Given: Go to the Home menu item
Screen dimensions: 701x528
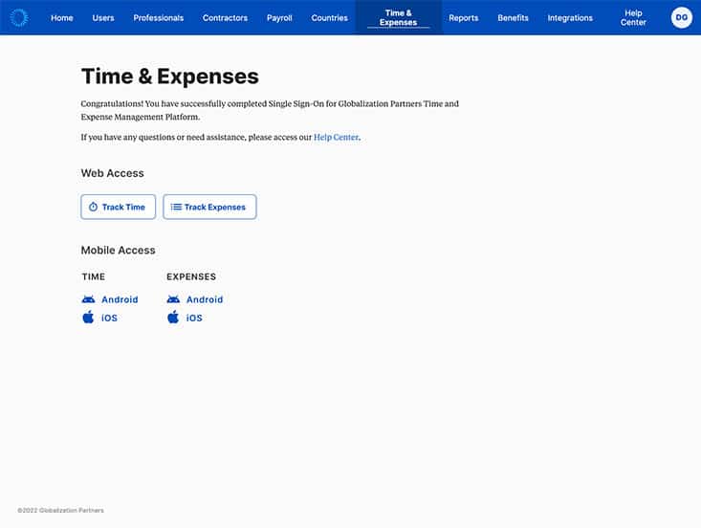Looking at the screenshot, I should [62, 18].
